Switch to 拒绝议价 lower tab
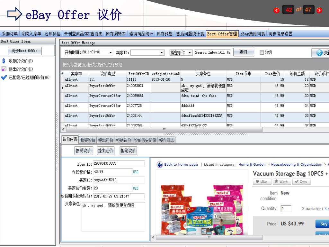The image size is (329, 247). tap(123, 140)
